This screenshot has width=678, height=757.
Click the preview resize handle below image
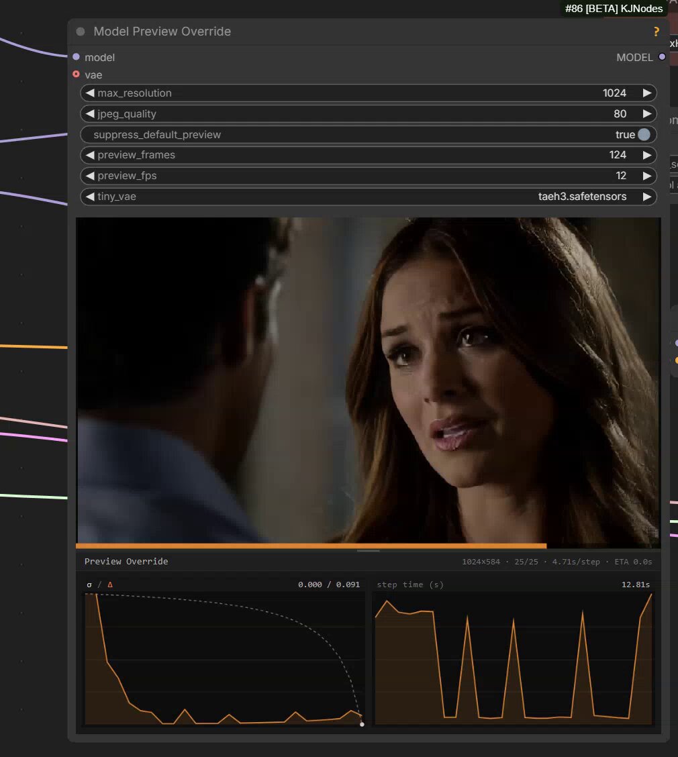click(x=369, y=551)
